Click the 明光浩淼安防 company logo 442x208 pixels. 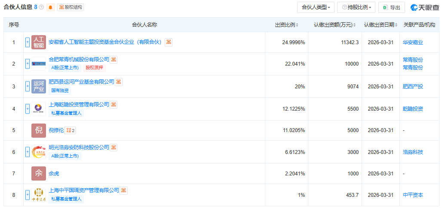(39, 152)
